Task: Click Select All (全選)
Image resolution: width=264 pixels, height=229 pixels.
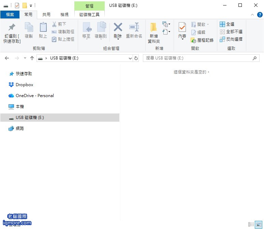Action: (x=227, y=24)
